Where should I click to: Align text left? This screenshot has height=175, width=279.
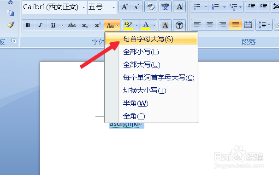coord(197,25)
